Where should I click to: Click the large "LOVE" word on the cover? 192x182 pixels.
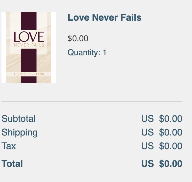pos(29,37)
